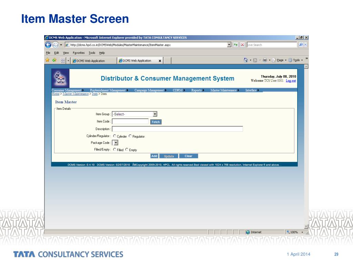Click the page scrollbar up arrow
Viewport: 353px width, 265px height.
point(306,67)
